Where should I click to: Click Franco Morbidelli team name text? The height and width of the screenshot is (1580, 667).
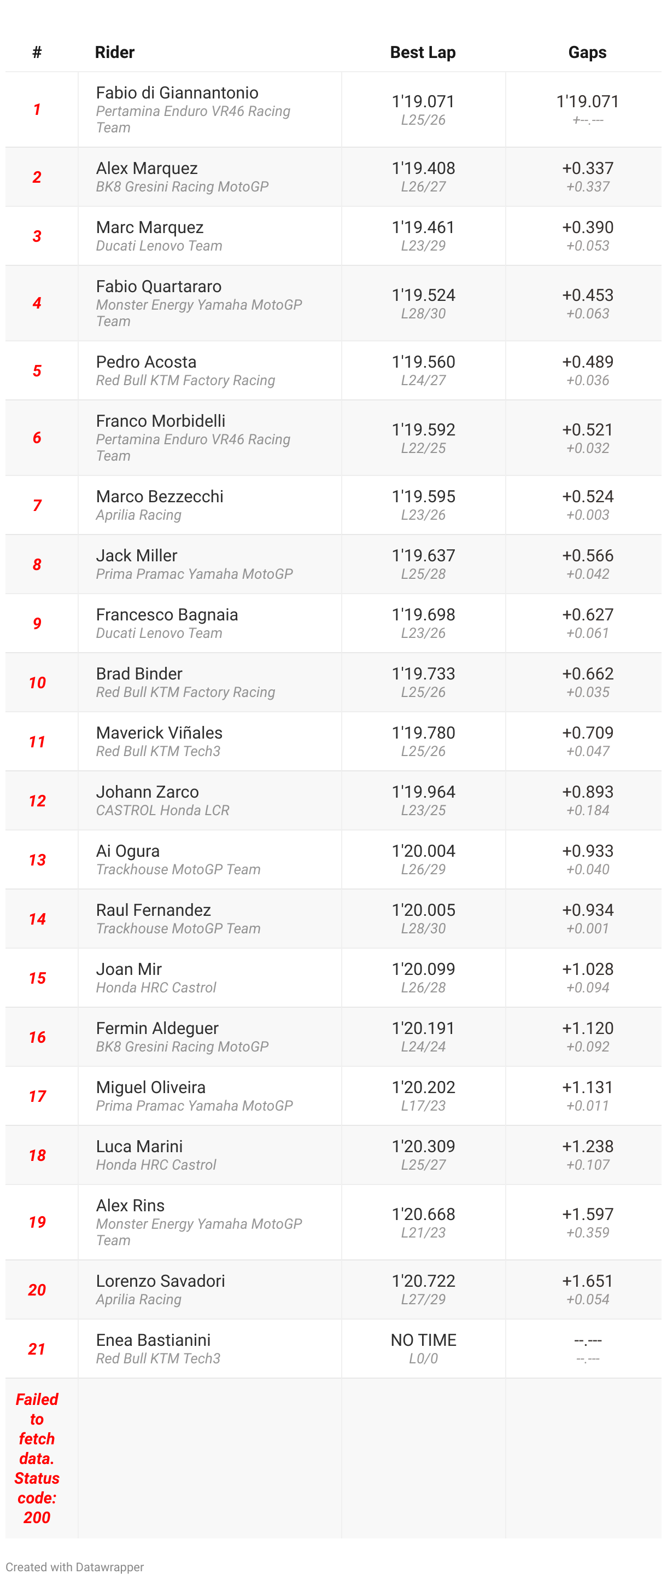tap(193, 447)
